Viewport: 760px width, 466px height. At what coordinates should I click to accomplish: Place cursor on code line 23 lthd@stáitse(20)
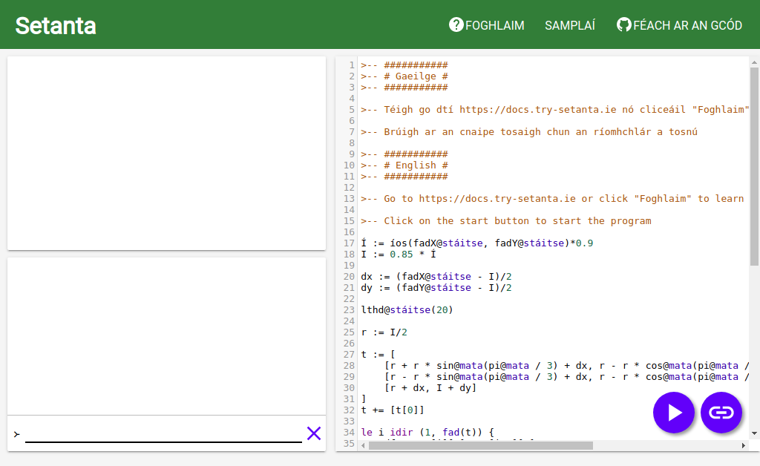407,310
